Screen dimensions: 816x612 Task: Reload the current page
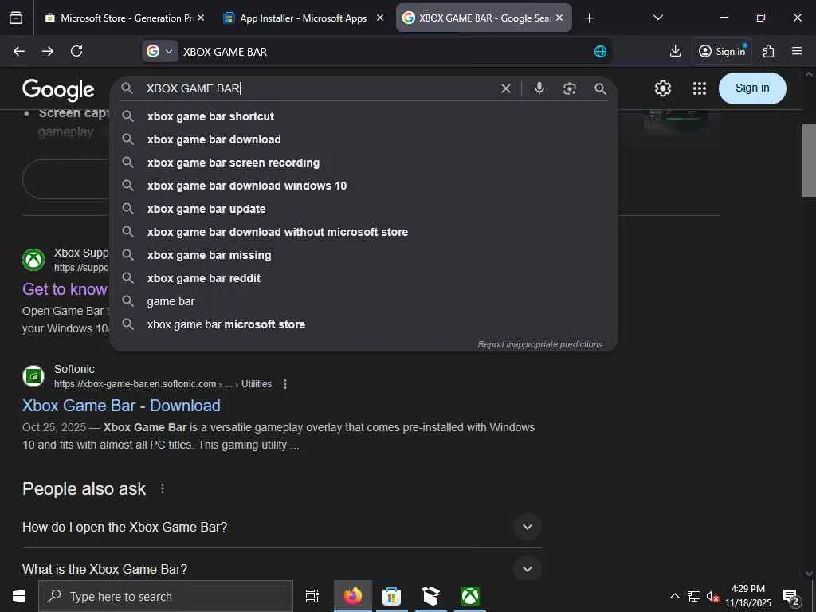[x=76, y=51]
